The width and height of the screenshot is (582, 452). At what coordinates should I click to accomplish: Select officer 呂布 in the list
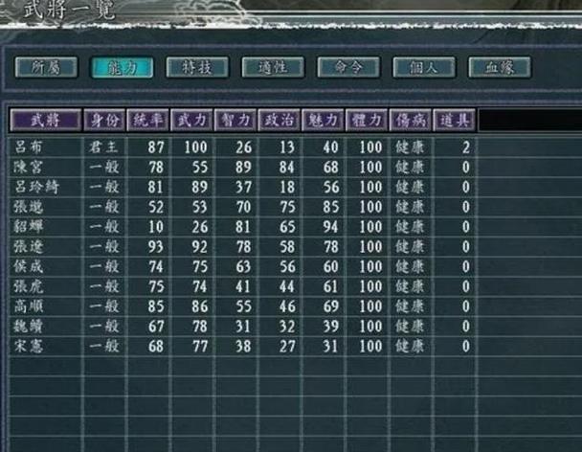[27, 147]
